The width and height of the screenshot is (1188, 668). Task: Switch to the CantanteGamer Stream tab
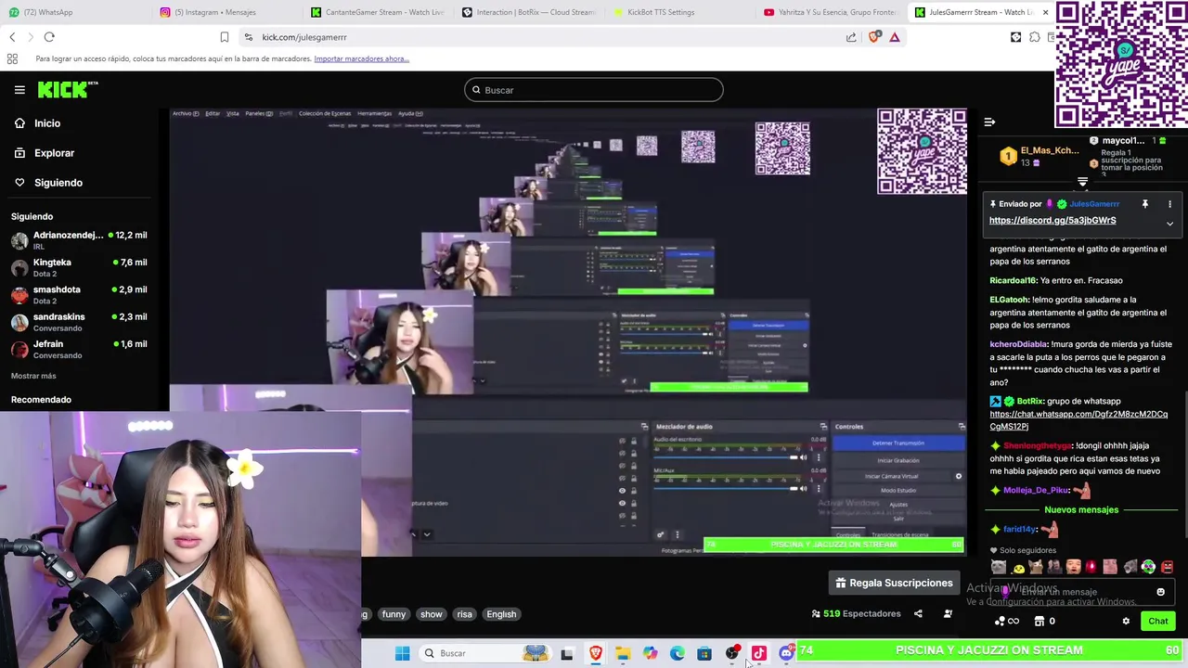[x=378, y=12]
